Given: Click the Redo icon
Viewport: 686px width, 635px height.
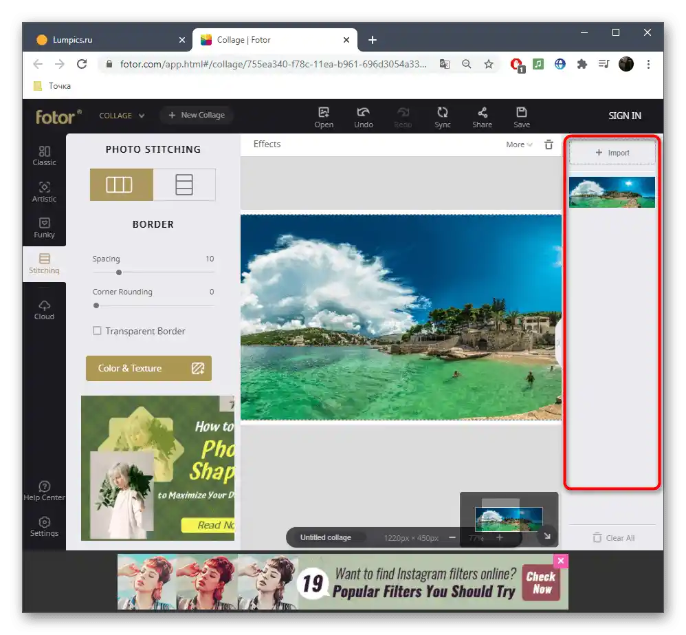Looking at the screenshot, I should click(x=403, y=118).
